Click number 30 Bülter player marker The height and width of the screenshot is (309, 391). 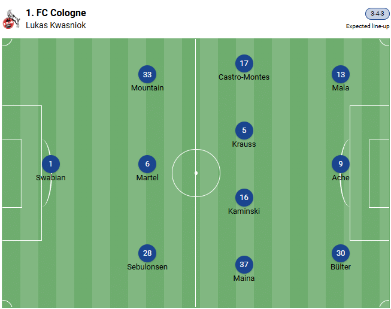pos(341,253)
